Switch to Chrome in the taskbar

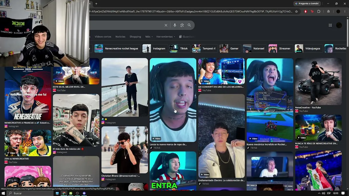pos(64,193)
